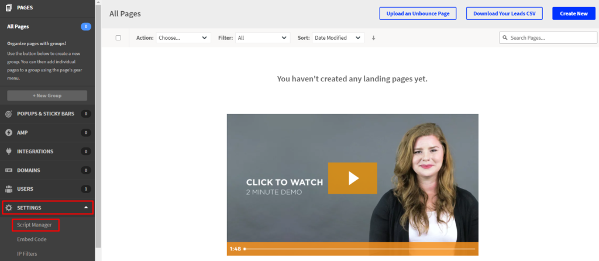
Task: Open the Pages section header
Action: [x=47, y=7]
